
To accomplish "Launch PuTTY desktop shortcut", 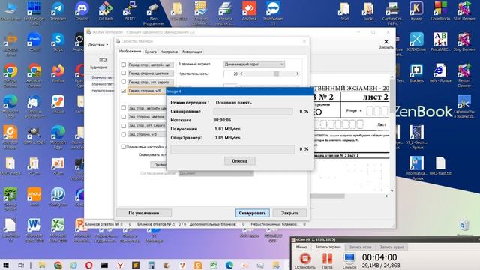I will (130, 11).
